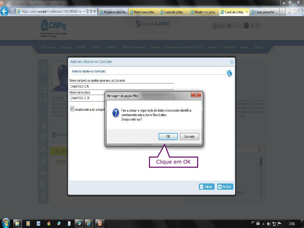This screenshot has width=304, height=228.
Task: Open the Patentes e Registros menu
Action: point(134,47)
